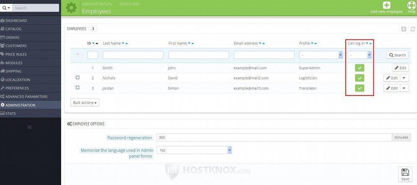
Task: Click the Administration gear icon in header
Action: pos(71,8)
